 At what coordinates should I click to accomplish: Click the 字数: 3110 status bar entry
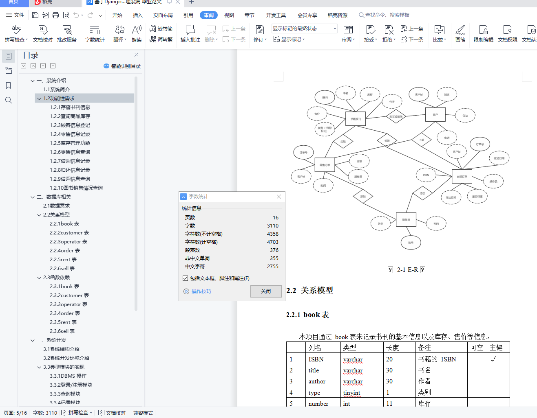[x=45, y=413]
